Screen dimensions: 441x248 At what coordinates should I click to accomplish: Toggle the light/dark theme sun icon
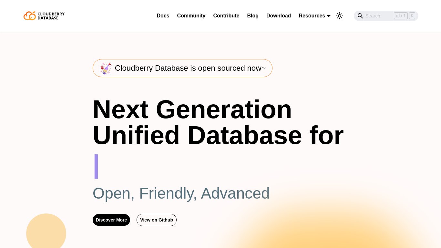(x=339, y=16)
